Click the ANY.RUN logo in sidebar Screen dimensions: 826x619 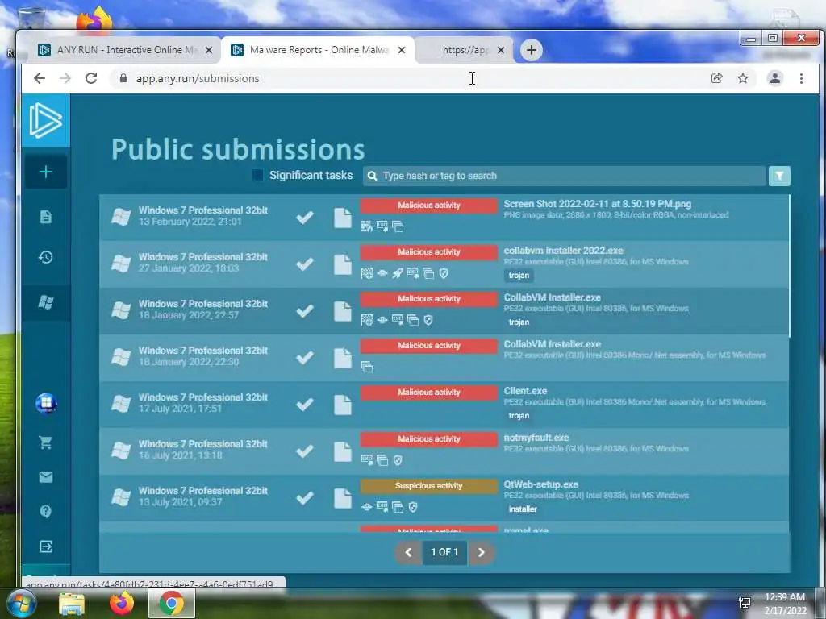point(46,121)
